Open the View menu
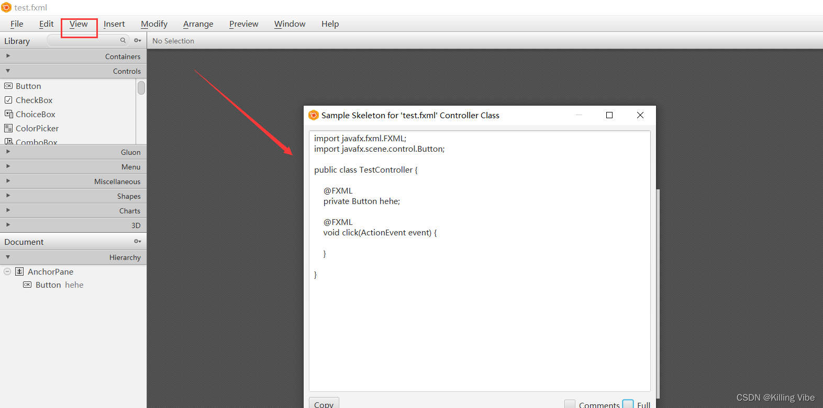Image resolution: width=823 pixels, height=408 pixels. pyautogui.click(x=79, y=24)
